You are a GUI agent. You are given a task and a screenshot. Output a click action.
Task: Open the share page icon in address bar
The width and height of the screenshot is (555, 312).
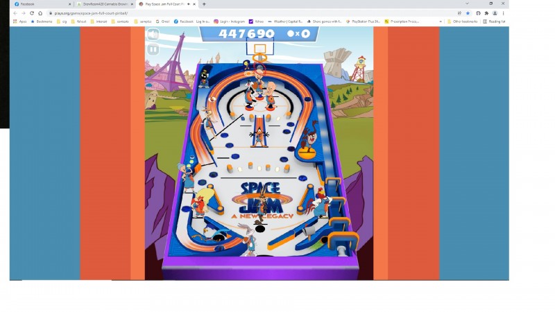tap(459, 13)
